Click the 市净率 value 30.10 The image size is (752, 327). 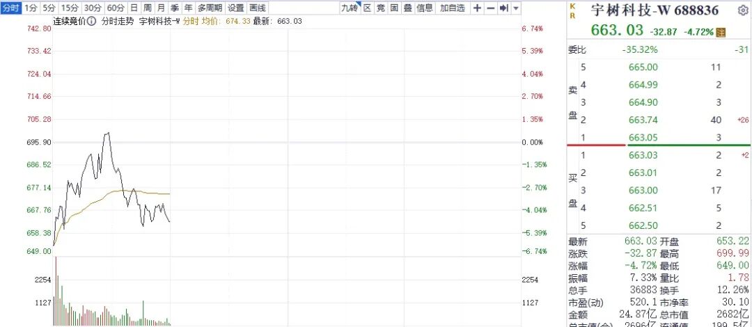click(737, 303)
